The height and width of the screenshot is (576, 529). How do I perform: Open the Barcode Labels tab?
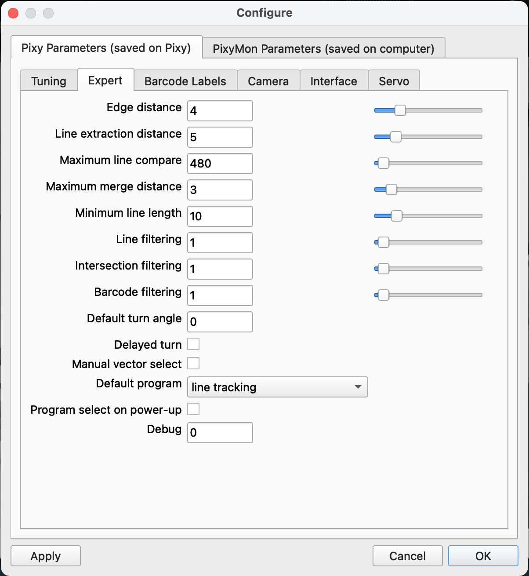[185, 81]
